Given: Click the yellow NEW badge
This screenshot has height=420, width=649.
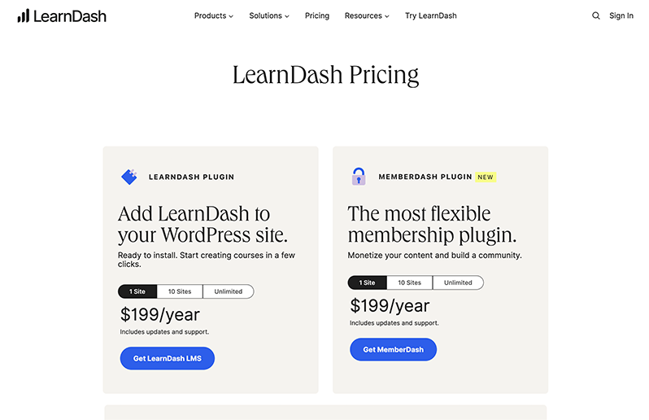Looking at the screenshot, I should click(x=486, y=177).
